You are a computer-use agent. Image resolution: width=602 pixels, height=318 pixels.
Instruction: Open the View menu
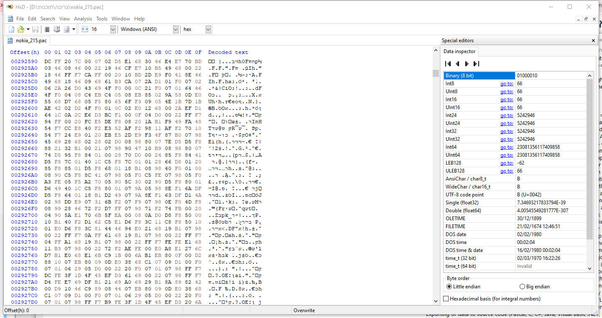coord(64,19)
